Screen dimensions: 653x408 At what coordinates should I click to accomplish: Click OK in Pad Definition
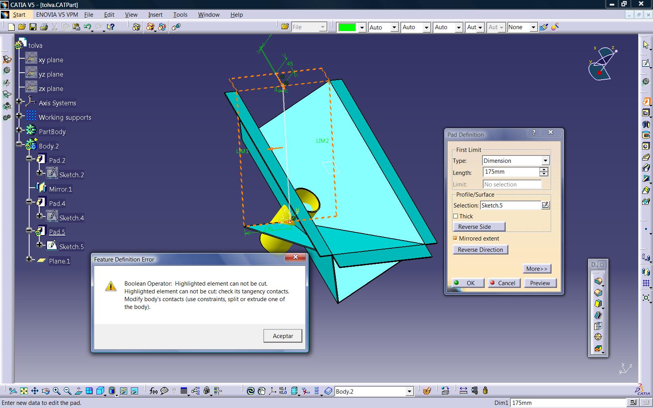tap(468, 283)
